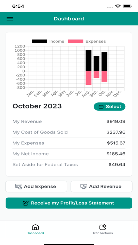This screenshot has width=138, height=245.
Task: Open the month Select picker
Action: click(109, 107)
